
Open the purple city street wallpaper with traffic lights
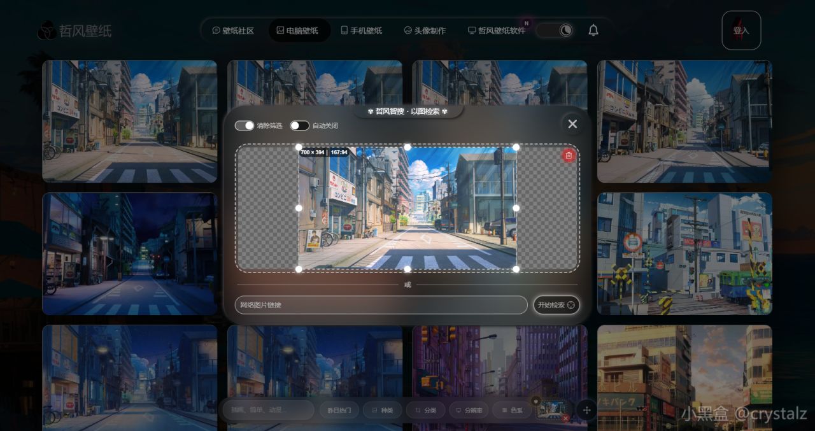pyautogui.click(x=500, y=362)
